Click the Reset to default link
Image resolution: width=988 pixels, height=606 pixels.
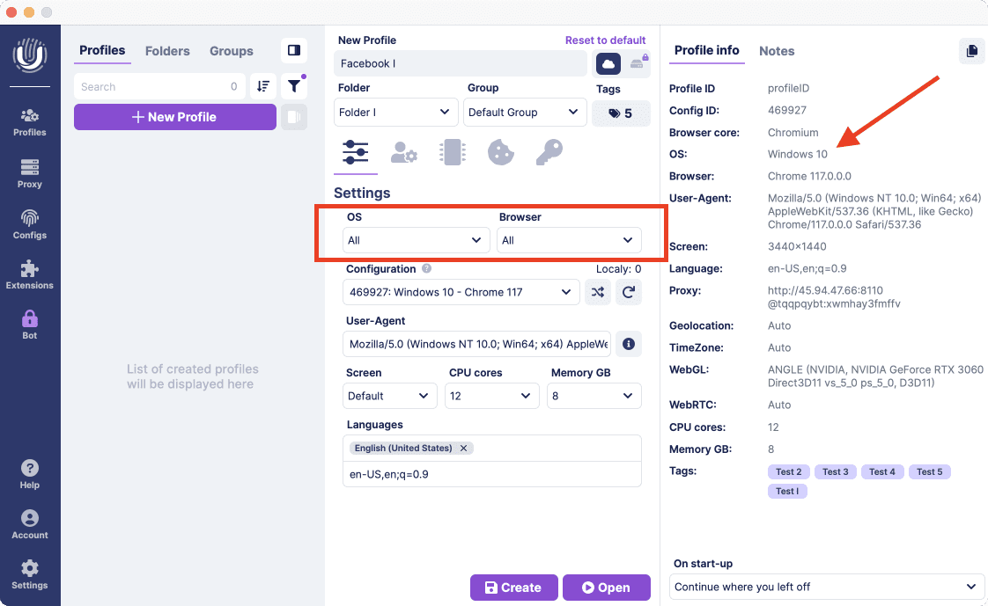605,40
